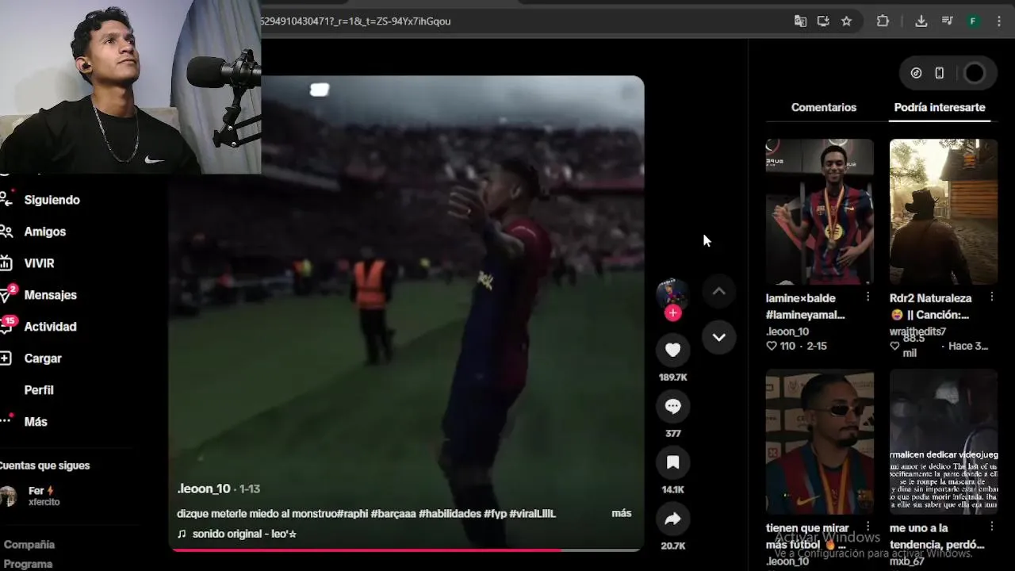
Task: Bookmark this page with the star icon
Action: (x=846, y=21)
